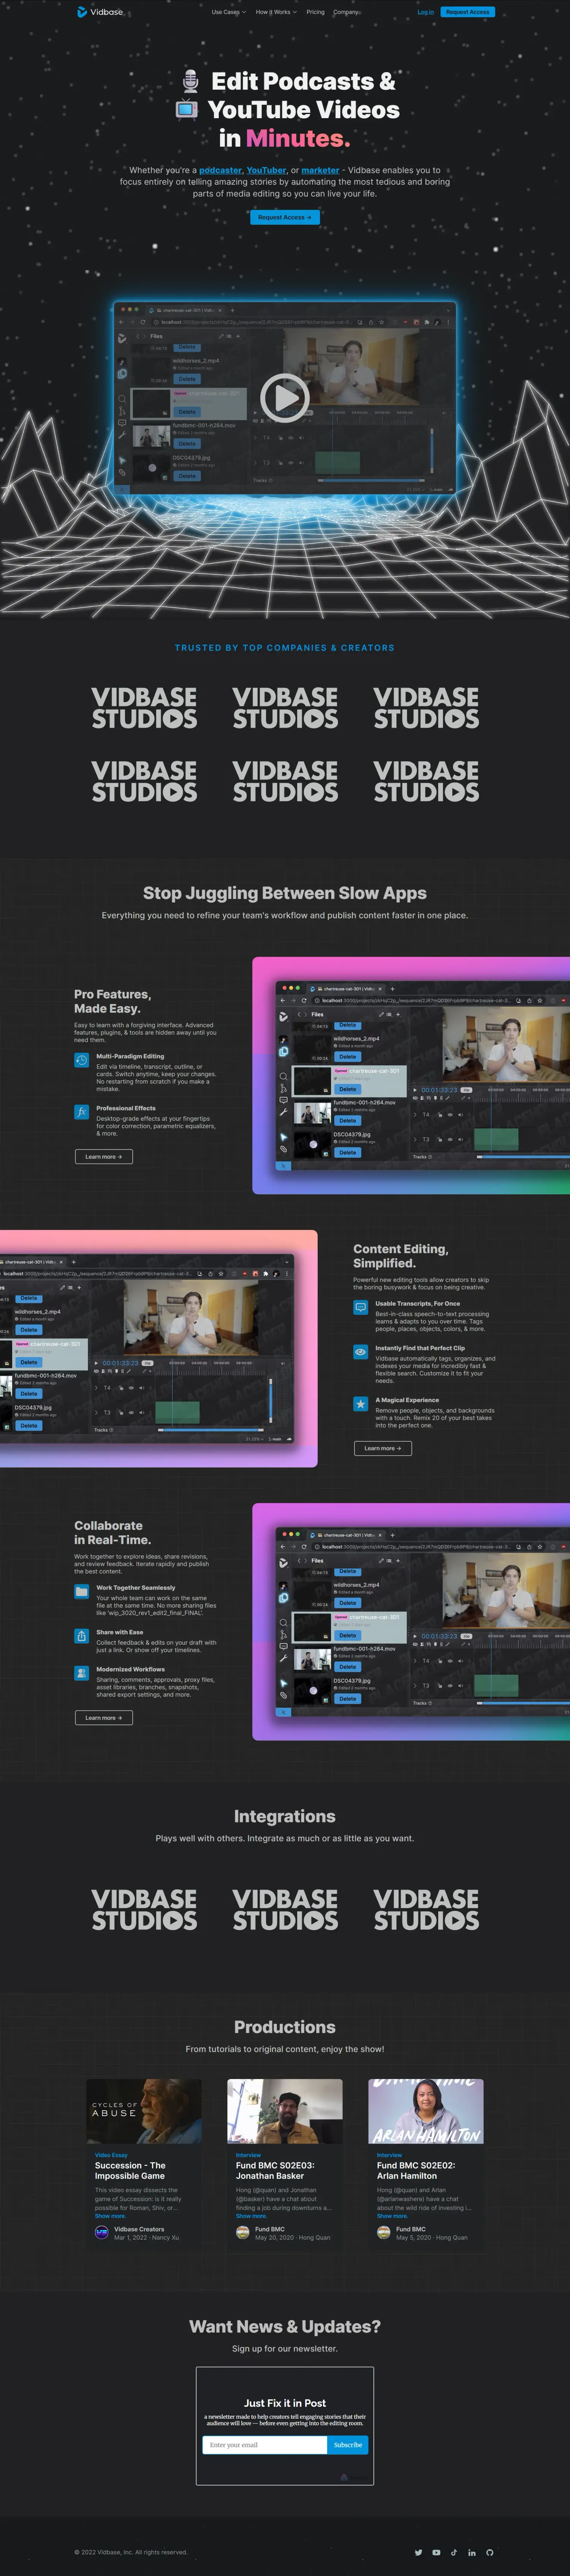Open the Jonathan Basker interview thumbnail

coord(285,2111)
